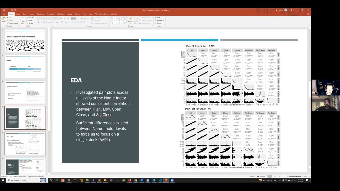Open Comments pane from status bar
This screenshot has height=191, width=340.
[x=261, y=176]
